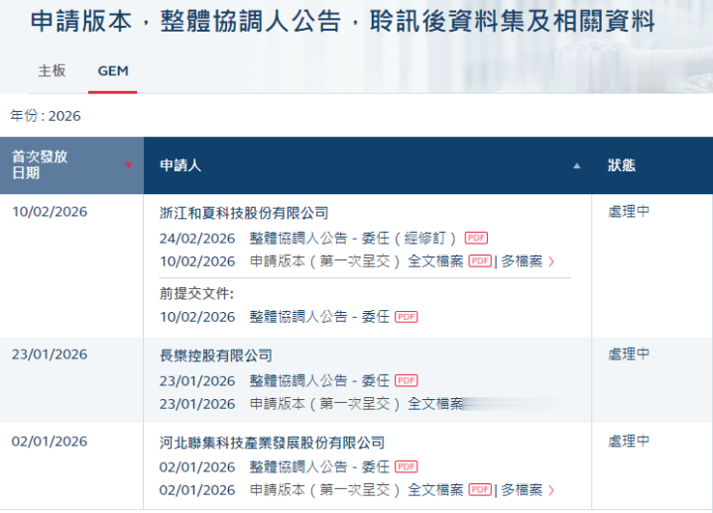The height and width of the screenshot is (513, 713).
Task: Open 多檔案 link for 河北聯集科技 application
Action: 522,490
